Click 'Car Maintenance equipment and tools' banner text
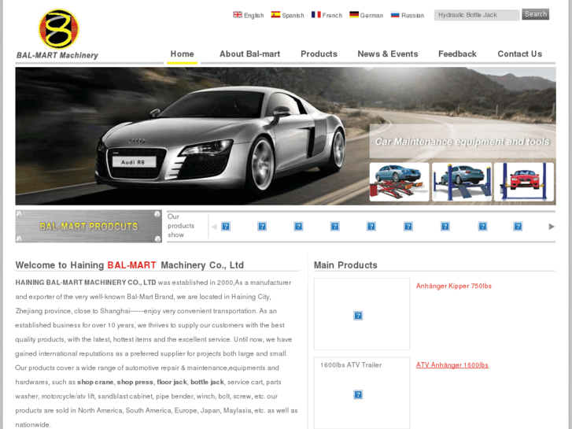 pyautogui.click(x=462, y=142)
